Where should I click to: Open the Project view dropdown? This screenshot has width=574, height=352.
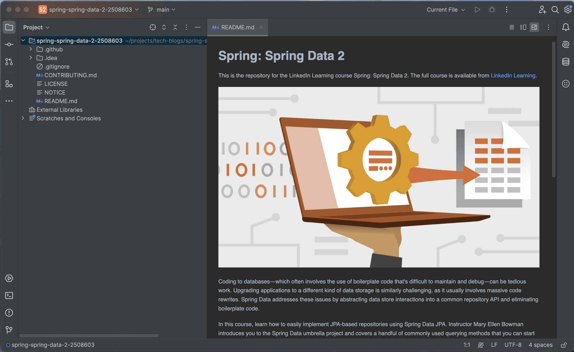pyautogui.click(x=36, y=27)
